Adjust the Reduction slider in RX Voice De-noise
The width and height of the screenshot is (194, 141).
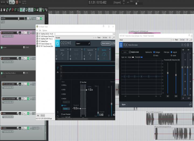176,75
